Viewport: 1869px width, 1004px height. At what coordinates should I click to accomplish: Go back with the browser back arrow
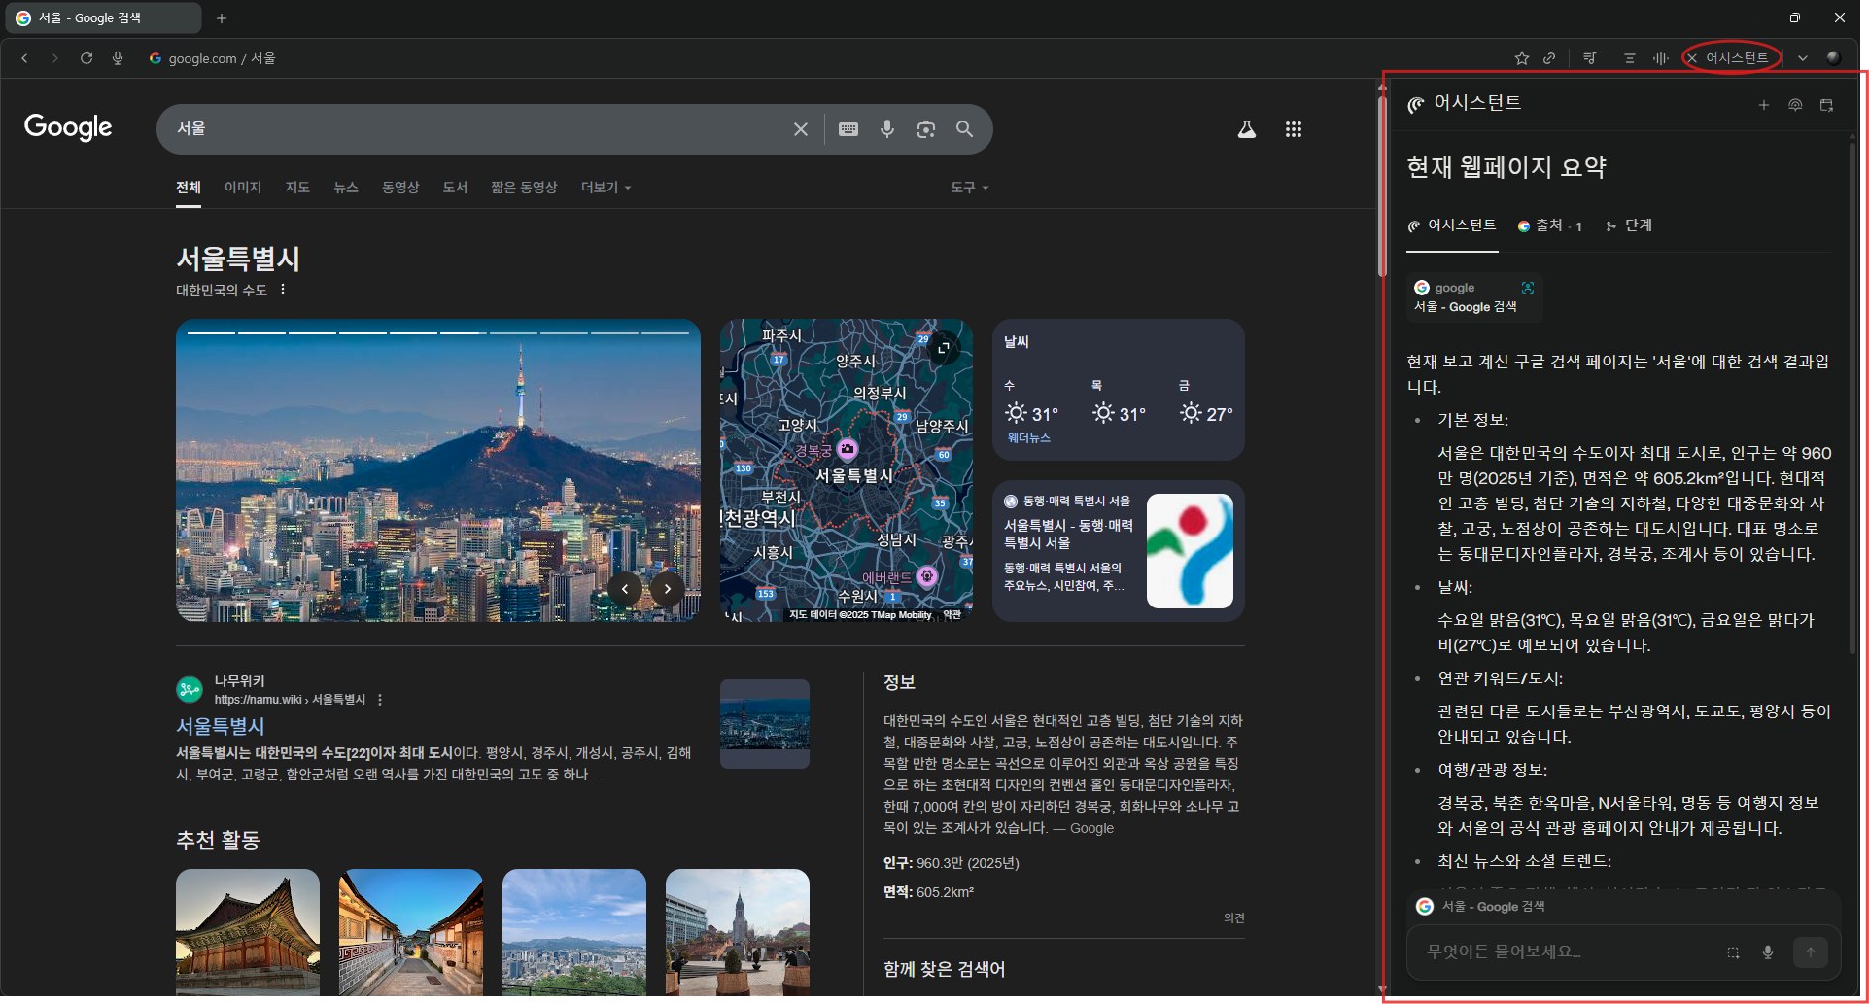point(24,58)
